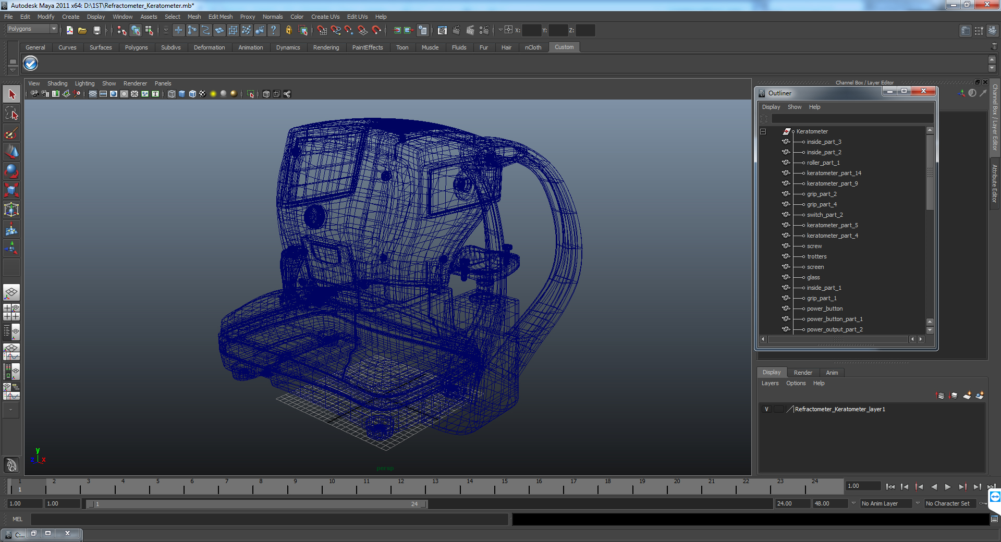The image size is (1001, 542).
Task: Click the range slider bar handle
Action: coord(257,504)
